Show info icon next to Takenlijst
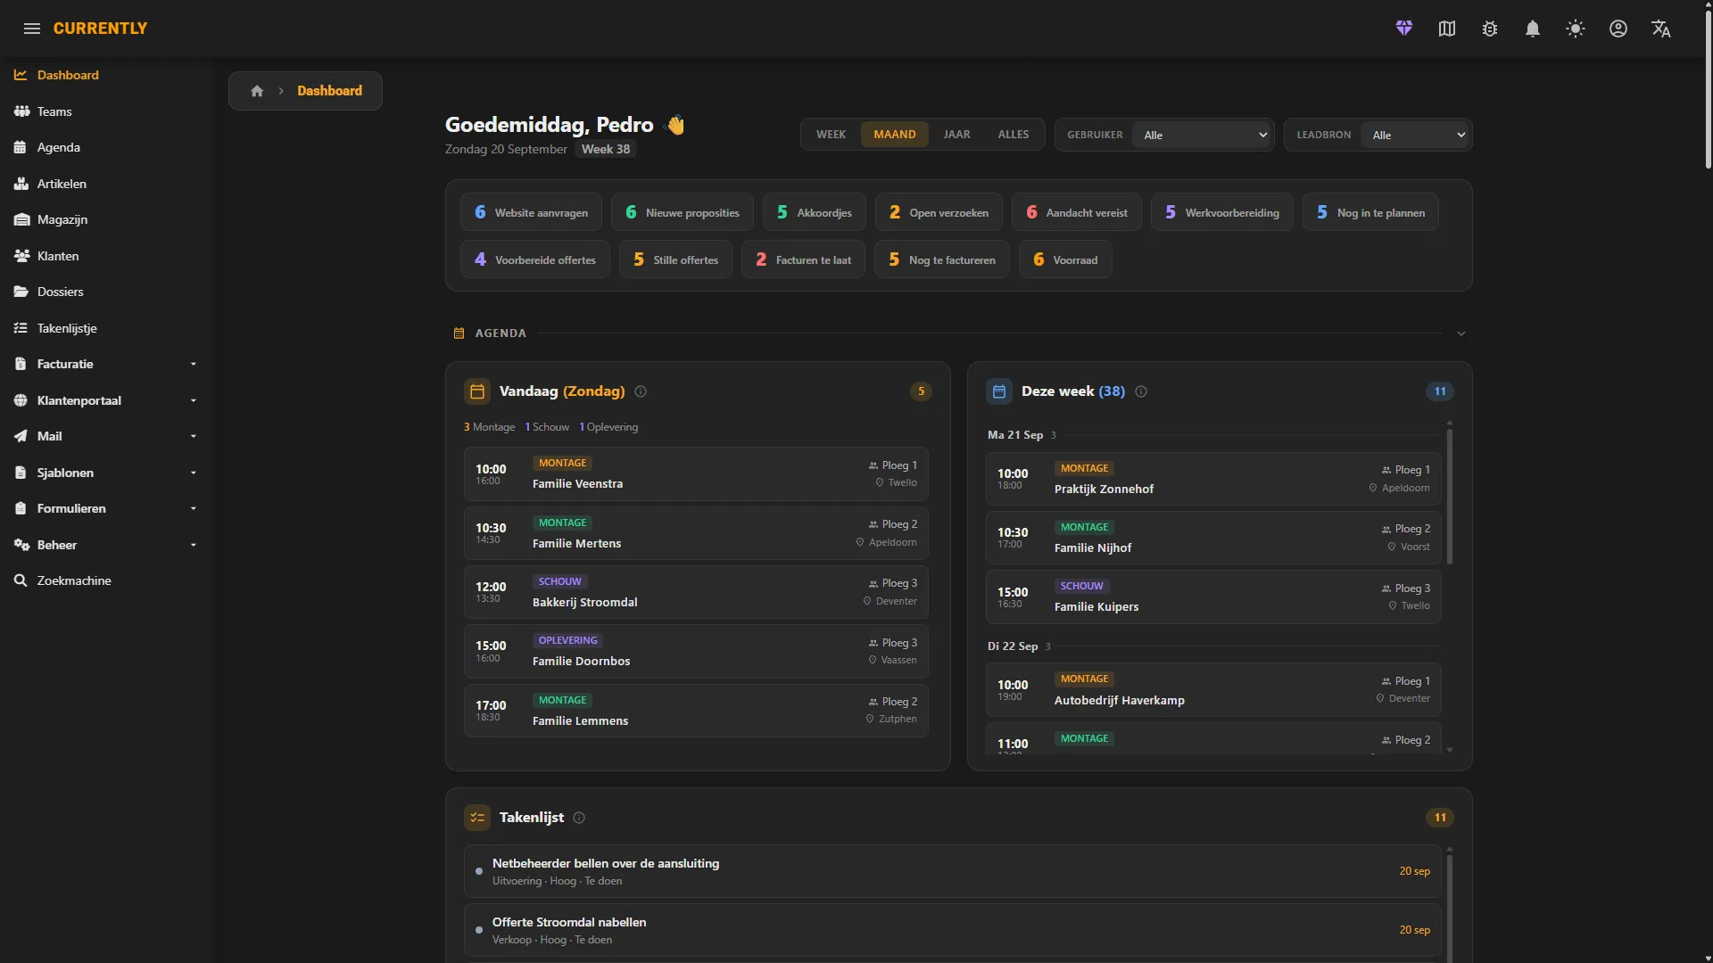 [579, 818]
